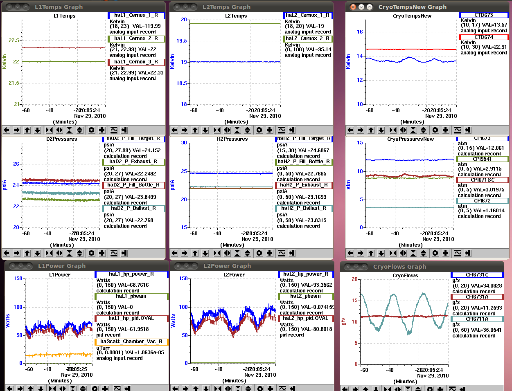Select the haScatt_Chamber_Vac_R legend entry
512x391 pixels.
point(131,342)
